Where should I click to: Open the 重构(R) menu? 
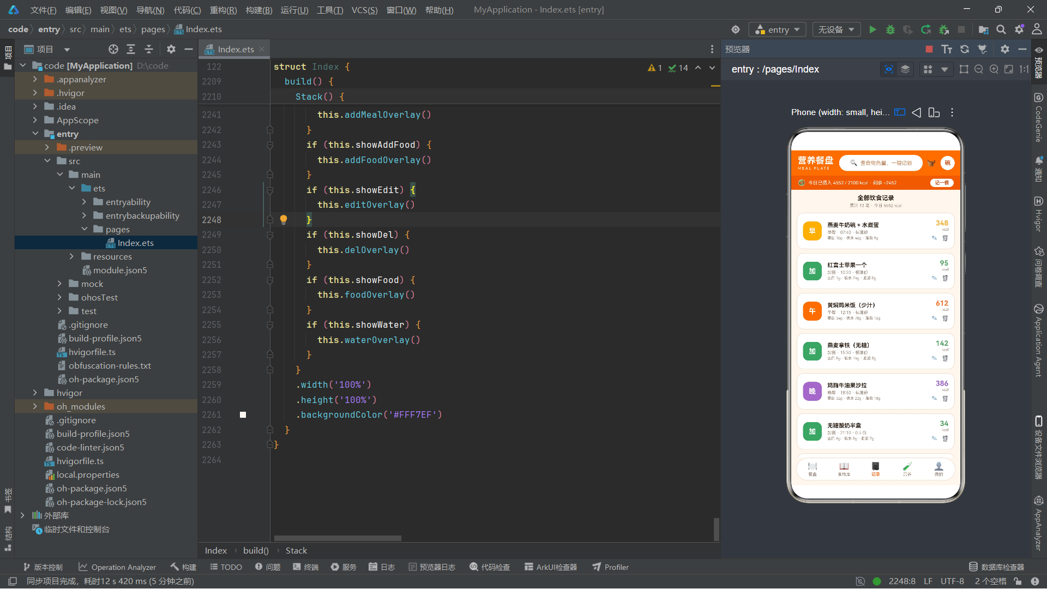click(223, 10)
